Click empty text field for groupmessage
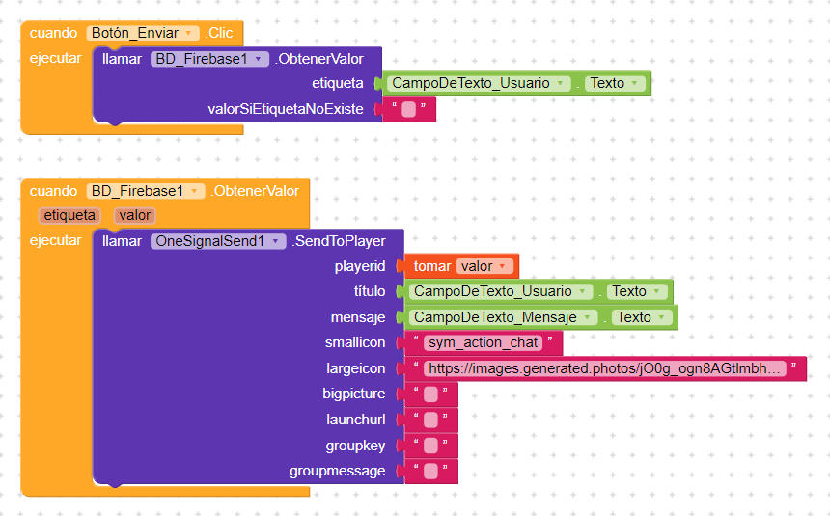 [x=430, y=471]
